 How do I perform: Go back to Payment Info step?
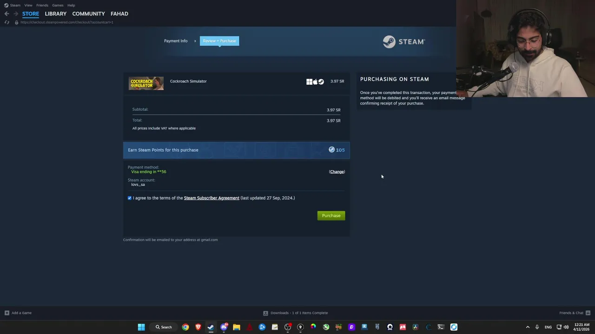[x=176, y=41]
